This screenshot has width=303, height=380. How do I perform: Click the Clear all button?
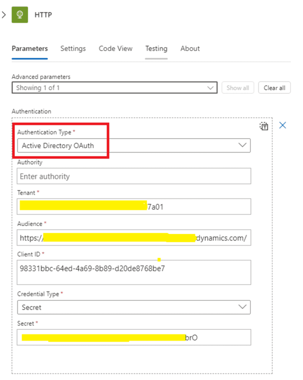tap(274, 88)
